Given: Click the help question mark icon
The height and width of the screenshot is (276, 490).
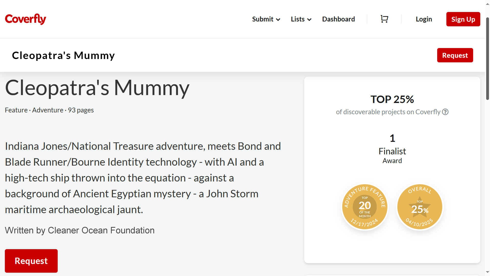Looking at the screenshot, I should [x=445, y=112].
